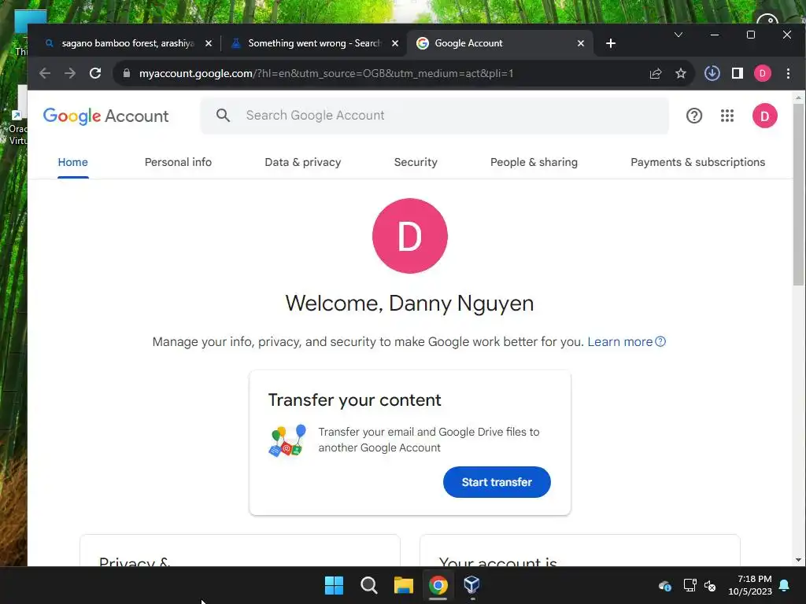Open the Google Account avatar menu
Screen dimensions: 806x604
[765, 116]
